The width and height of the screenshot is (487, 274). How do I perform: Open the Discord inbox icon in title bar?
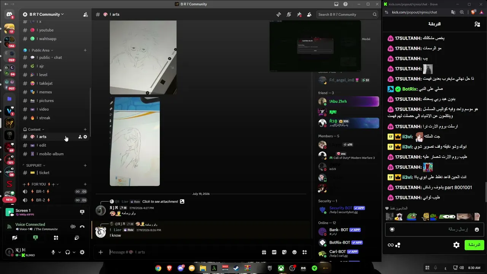[336, 4]
